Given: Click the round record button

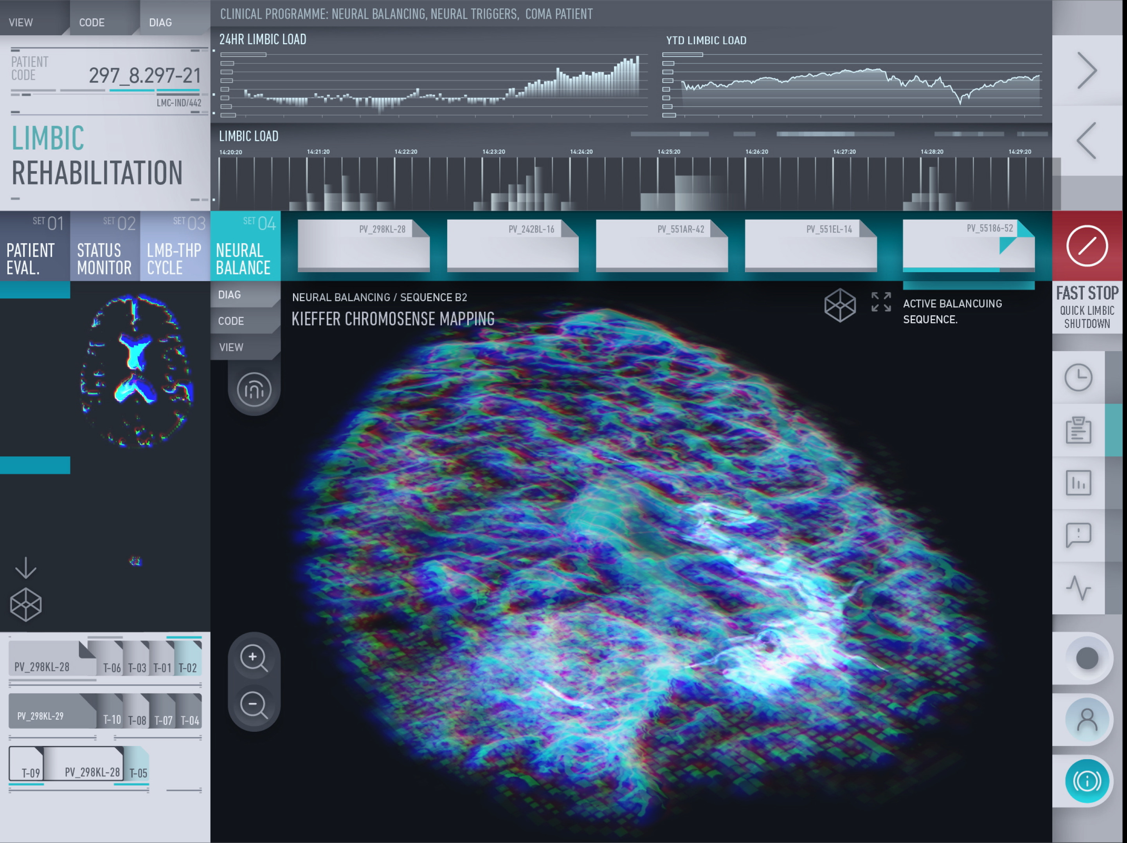Looking at the screenshot, I should click(x=1087, y=658).
